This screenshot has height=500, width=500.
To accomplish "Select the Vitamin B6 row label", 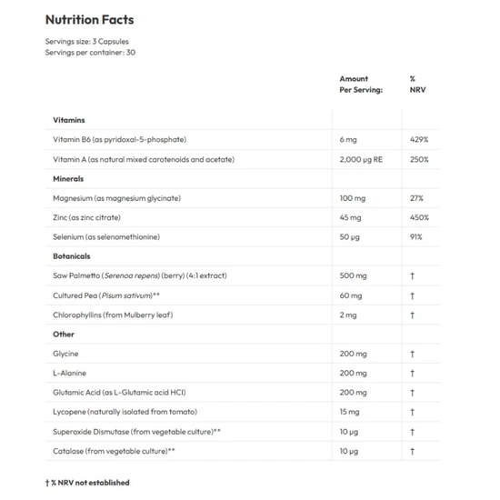I will point(120,140).
